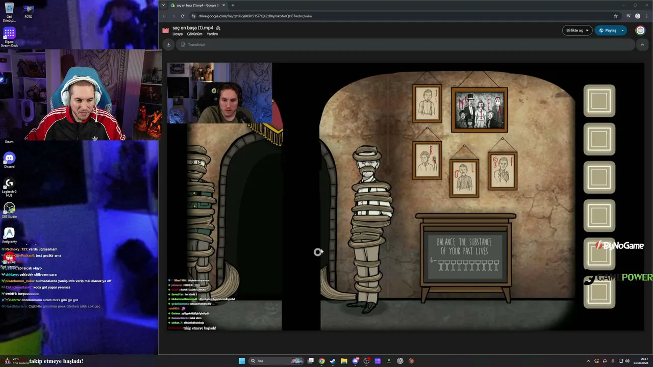The width and height of the screenshot is (653, 367).
Task: Open the volume tray control
Action: 627,361
